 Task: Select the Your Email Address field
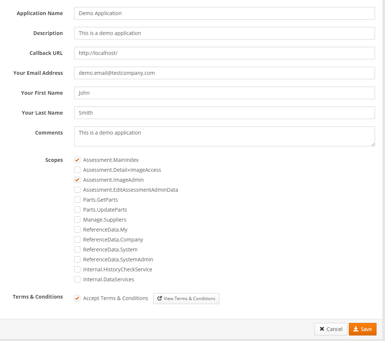pos(225,73)
